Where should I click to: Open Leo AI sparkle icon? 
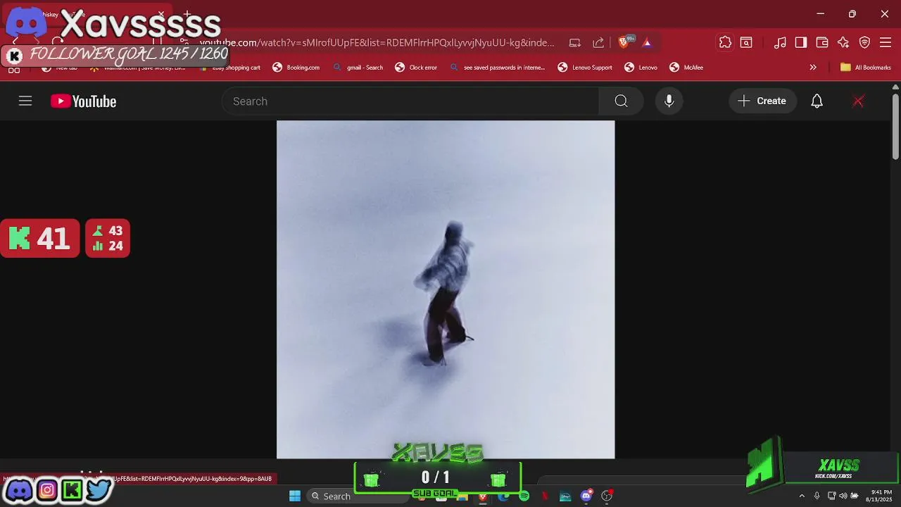[x=843, y=43]
